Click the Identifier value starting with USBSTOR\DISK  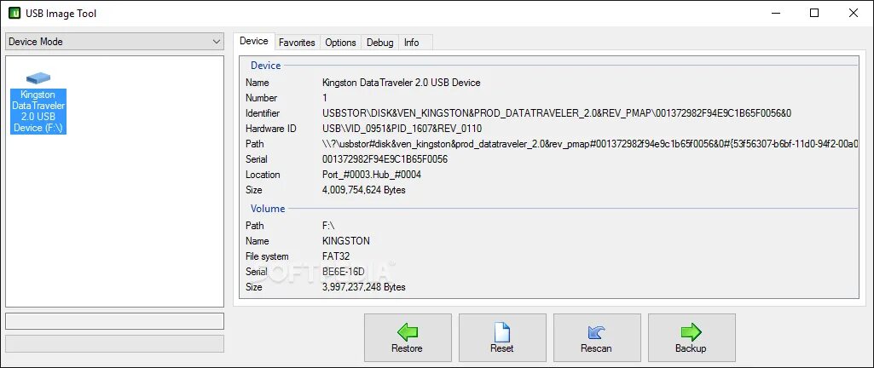(x=557, y=113)
